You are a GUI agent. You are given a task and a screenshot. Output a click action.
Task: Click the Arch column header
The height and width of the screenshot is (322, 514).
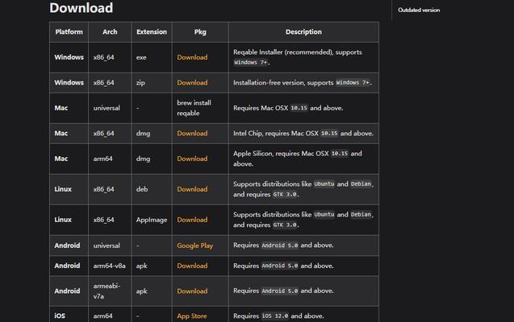point(110,32)
